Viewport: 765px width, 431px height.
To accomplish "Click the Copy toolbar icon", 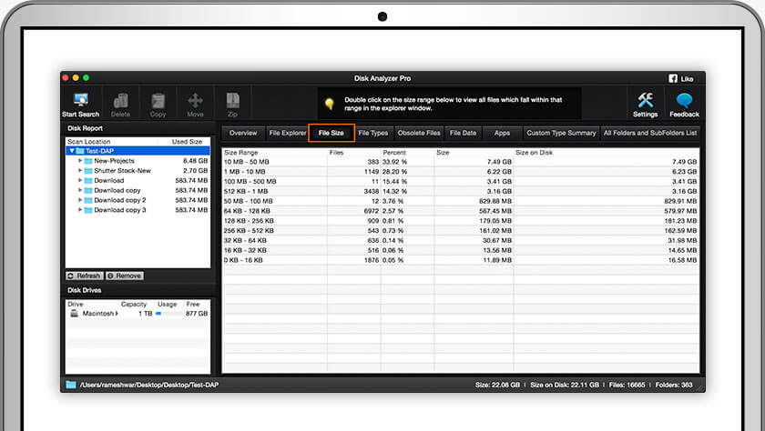I will (158, 101).
